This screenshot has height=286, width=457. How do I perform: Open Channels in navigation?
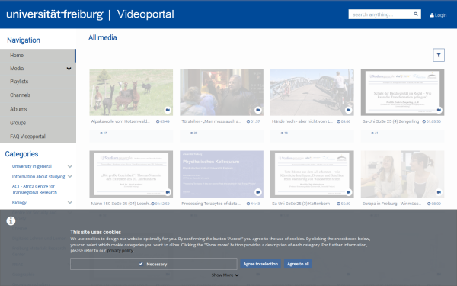click(38, 95)
